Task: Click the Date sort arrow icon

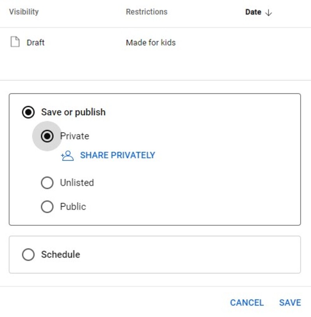Action: [x=268, y=12]
